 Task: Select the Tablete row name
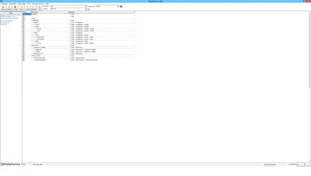coord(37,52)
